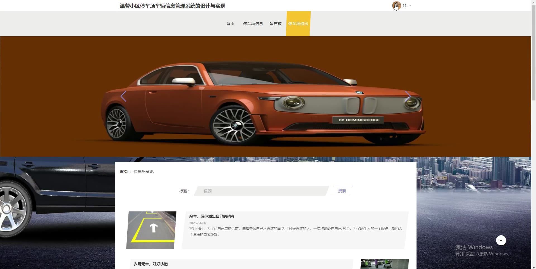Advance to the next carousel slide
Screen dimensions: 536x269
[x=408, y=96]
